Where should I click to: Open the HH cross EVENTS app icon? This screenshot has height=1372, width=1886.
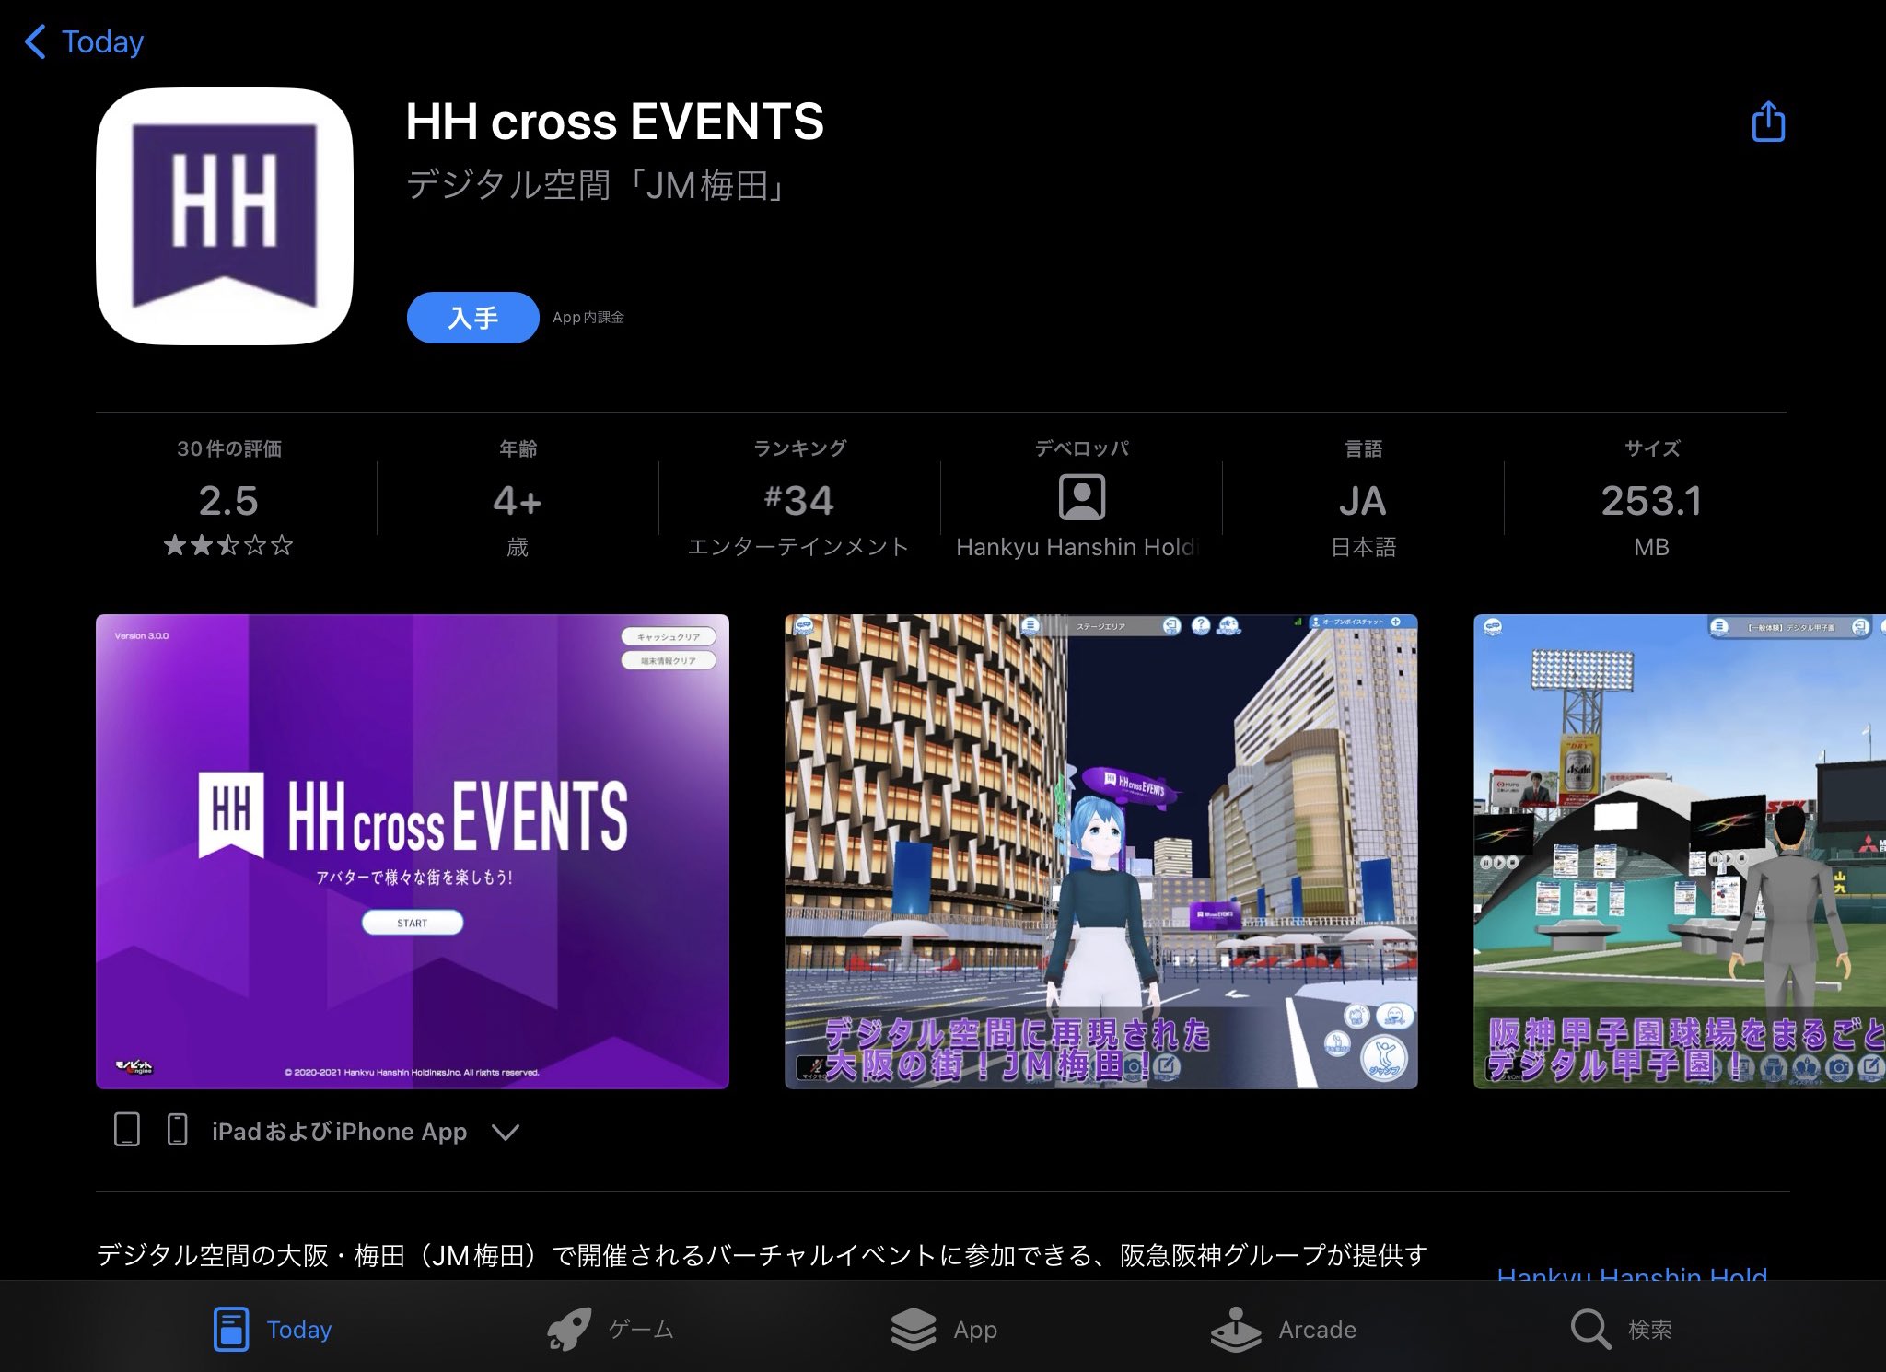[225, 216]
